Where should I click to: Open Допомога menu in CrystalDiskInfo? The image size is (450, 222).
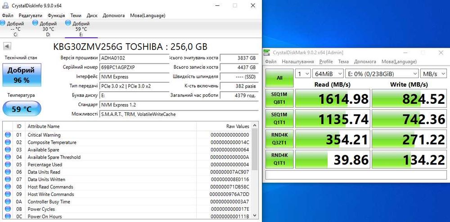pos(114,15)
